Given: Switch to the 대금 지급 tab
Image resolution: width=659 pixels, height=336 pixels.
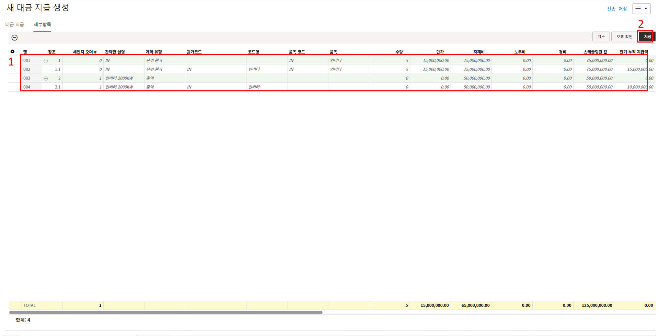Looking at the screenshot, I should (15, 24).
